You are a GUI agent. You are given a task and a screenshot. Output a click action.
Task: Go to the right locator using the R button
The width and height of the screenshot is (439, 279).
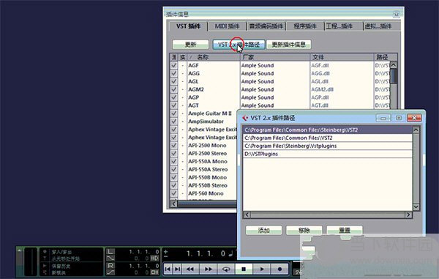click(110, 266)
